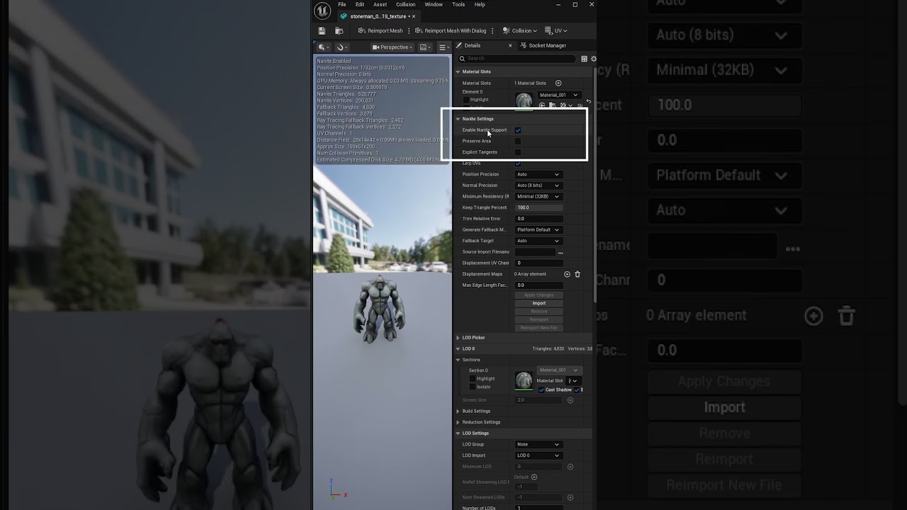Image resolution: width=907 pixels, height=510 pixels.
Task: Click the Trim Relative Error field
Action: click(539, 219)
